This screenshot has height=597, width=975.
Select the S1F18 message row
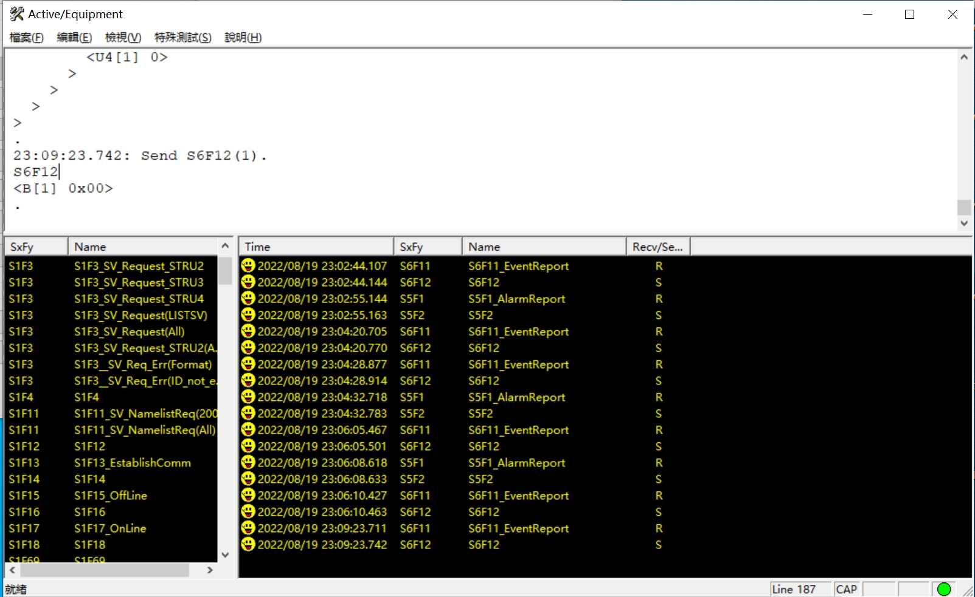[x=111, y=544]
